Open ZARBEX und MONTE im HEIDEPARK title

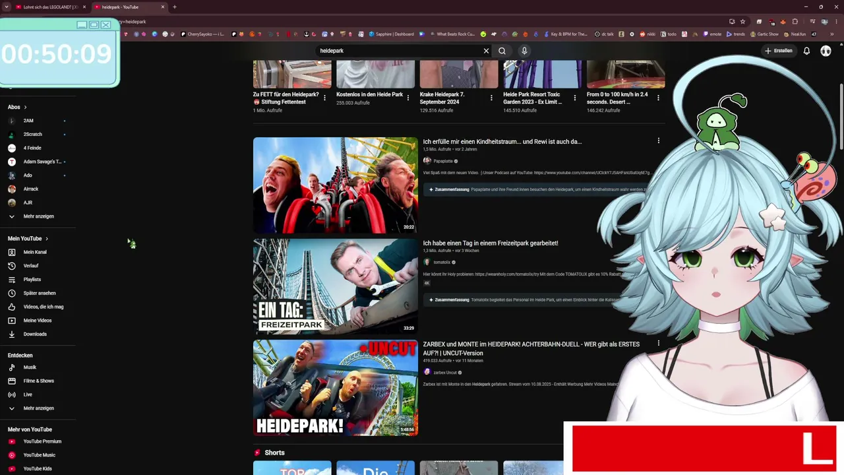(x=531, y=348)
